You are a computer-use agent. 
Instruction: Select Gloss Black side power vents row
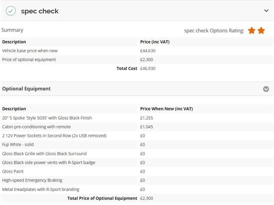coord(137,163)
